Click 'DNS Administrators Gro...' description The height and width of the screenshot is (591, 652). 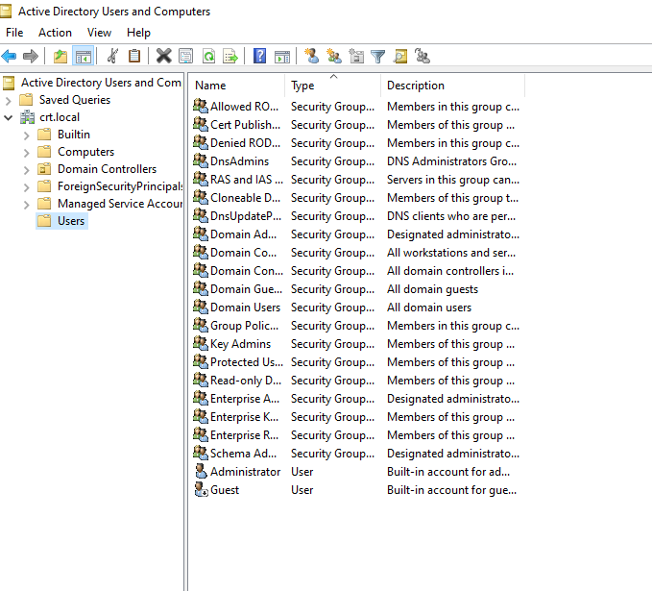[x=451, y=161]
